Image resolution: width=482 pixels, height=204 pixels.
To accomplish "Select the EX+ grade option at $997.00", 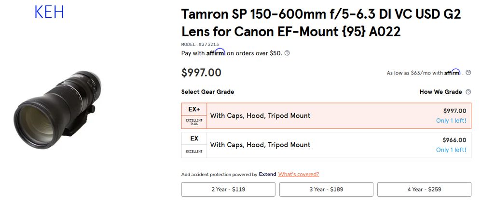I will point(338,116).
